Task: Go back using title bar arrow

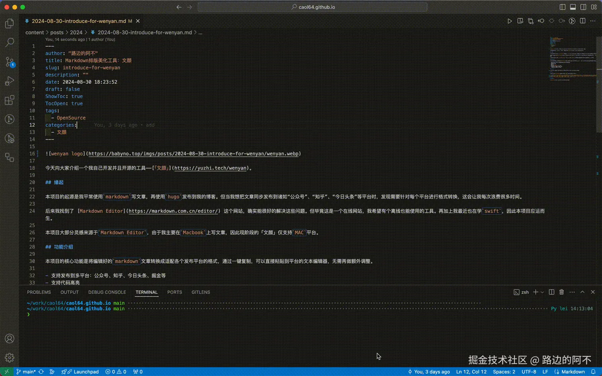Action: tap(179, 7)
